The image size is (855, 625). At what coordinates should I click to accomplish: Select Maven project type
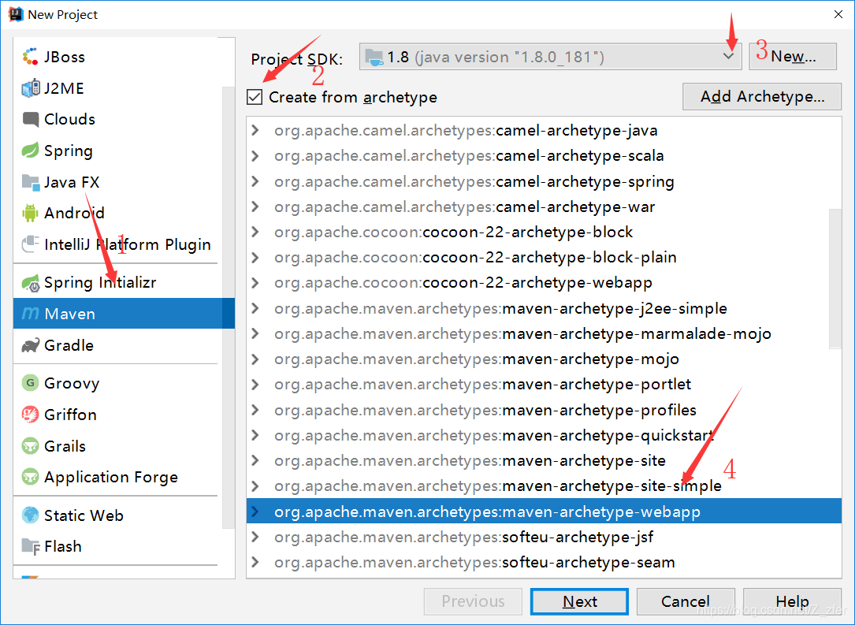124,314
